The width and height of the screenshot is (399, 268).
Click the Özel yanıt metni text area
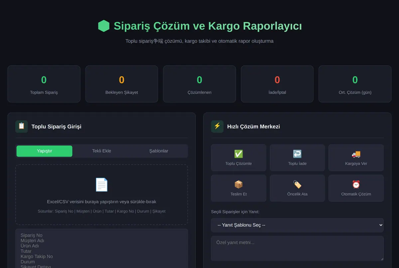pos(297,248)
